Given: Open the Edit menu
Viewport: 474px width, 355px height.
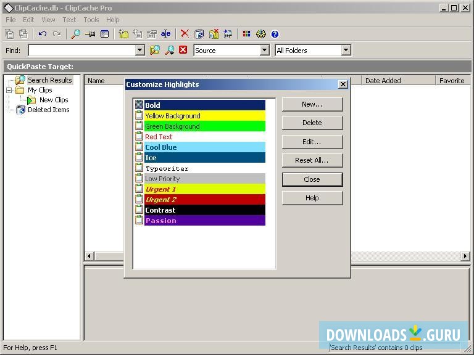Looking at the screenshot, I should coord(28,20).
